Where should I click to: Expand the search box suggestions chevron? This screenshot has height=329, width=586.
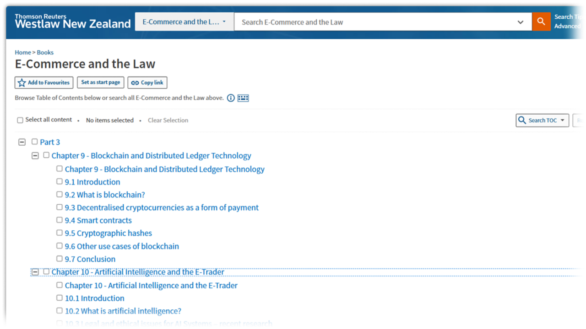[520, 22]
